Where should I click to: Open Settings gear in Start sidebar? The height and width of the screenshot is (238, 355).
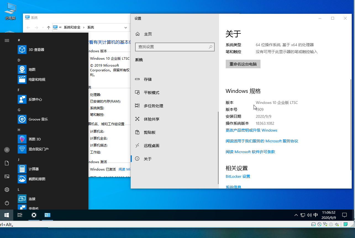(7, 190)
